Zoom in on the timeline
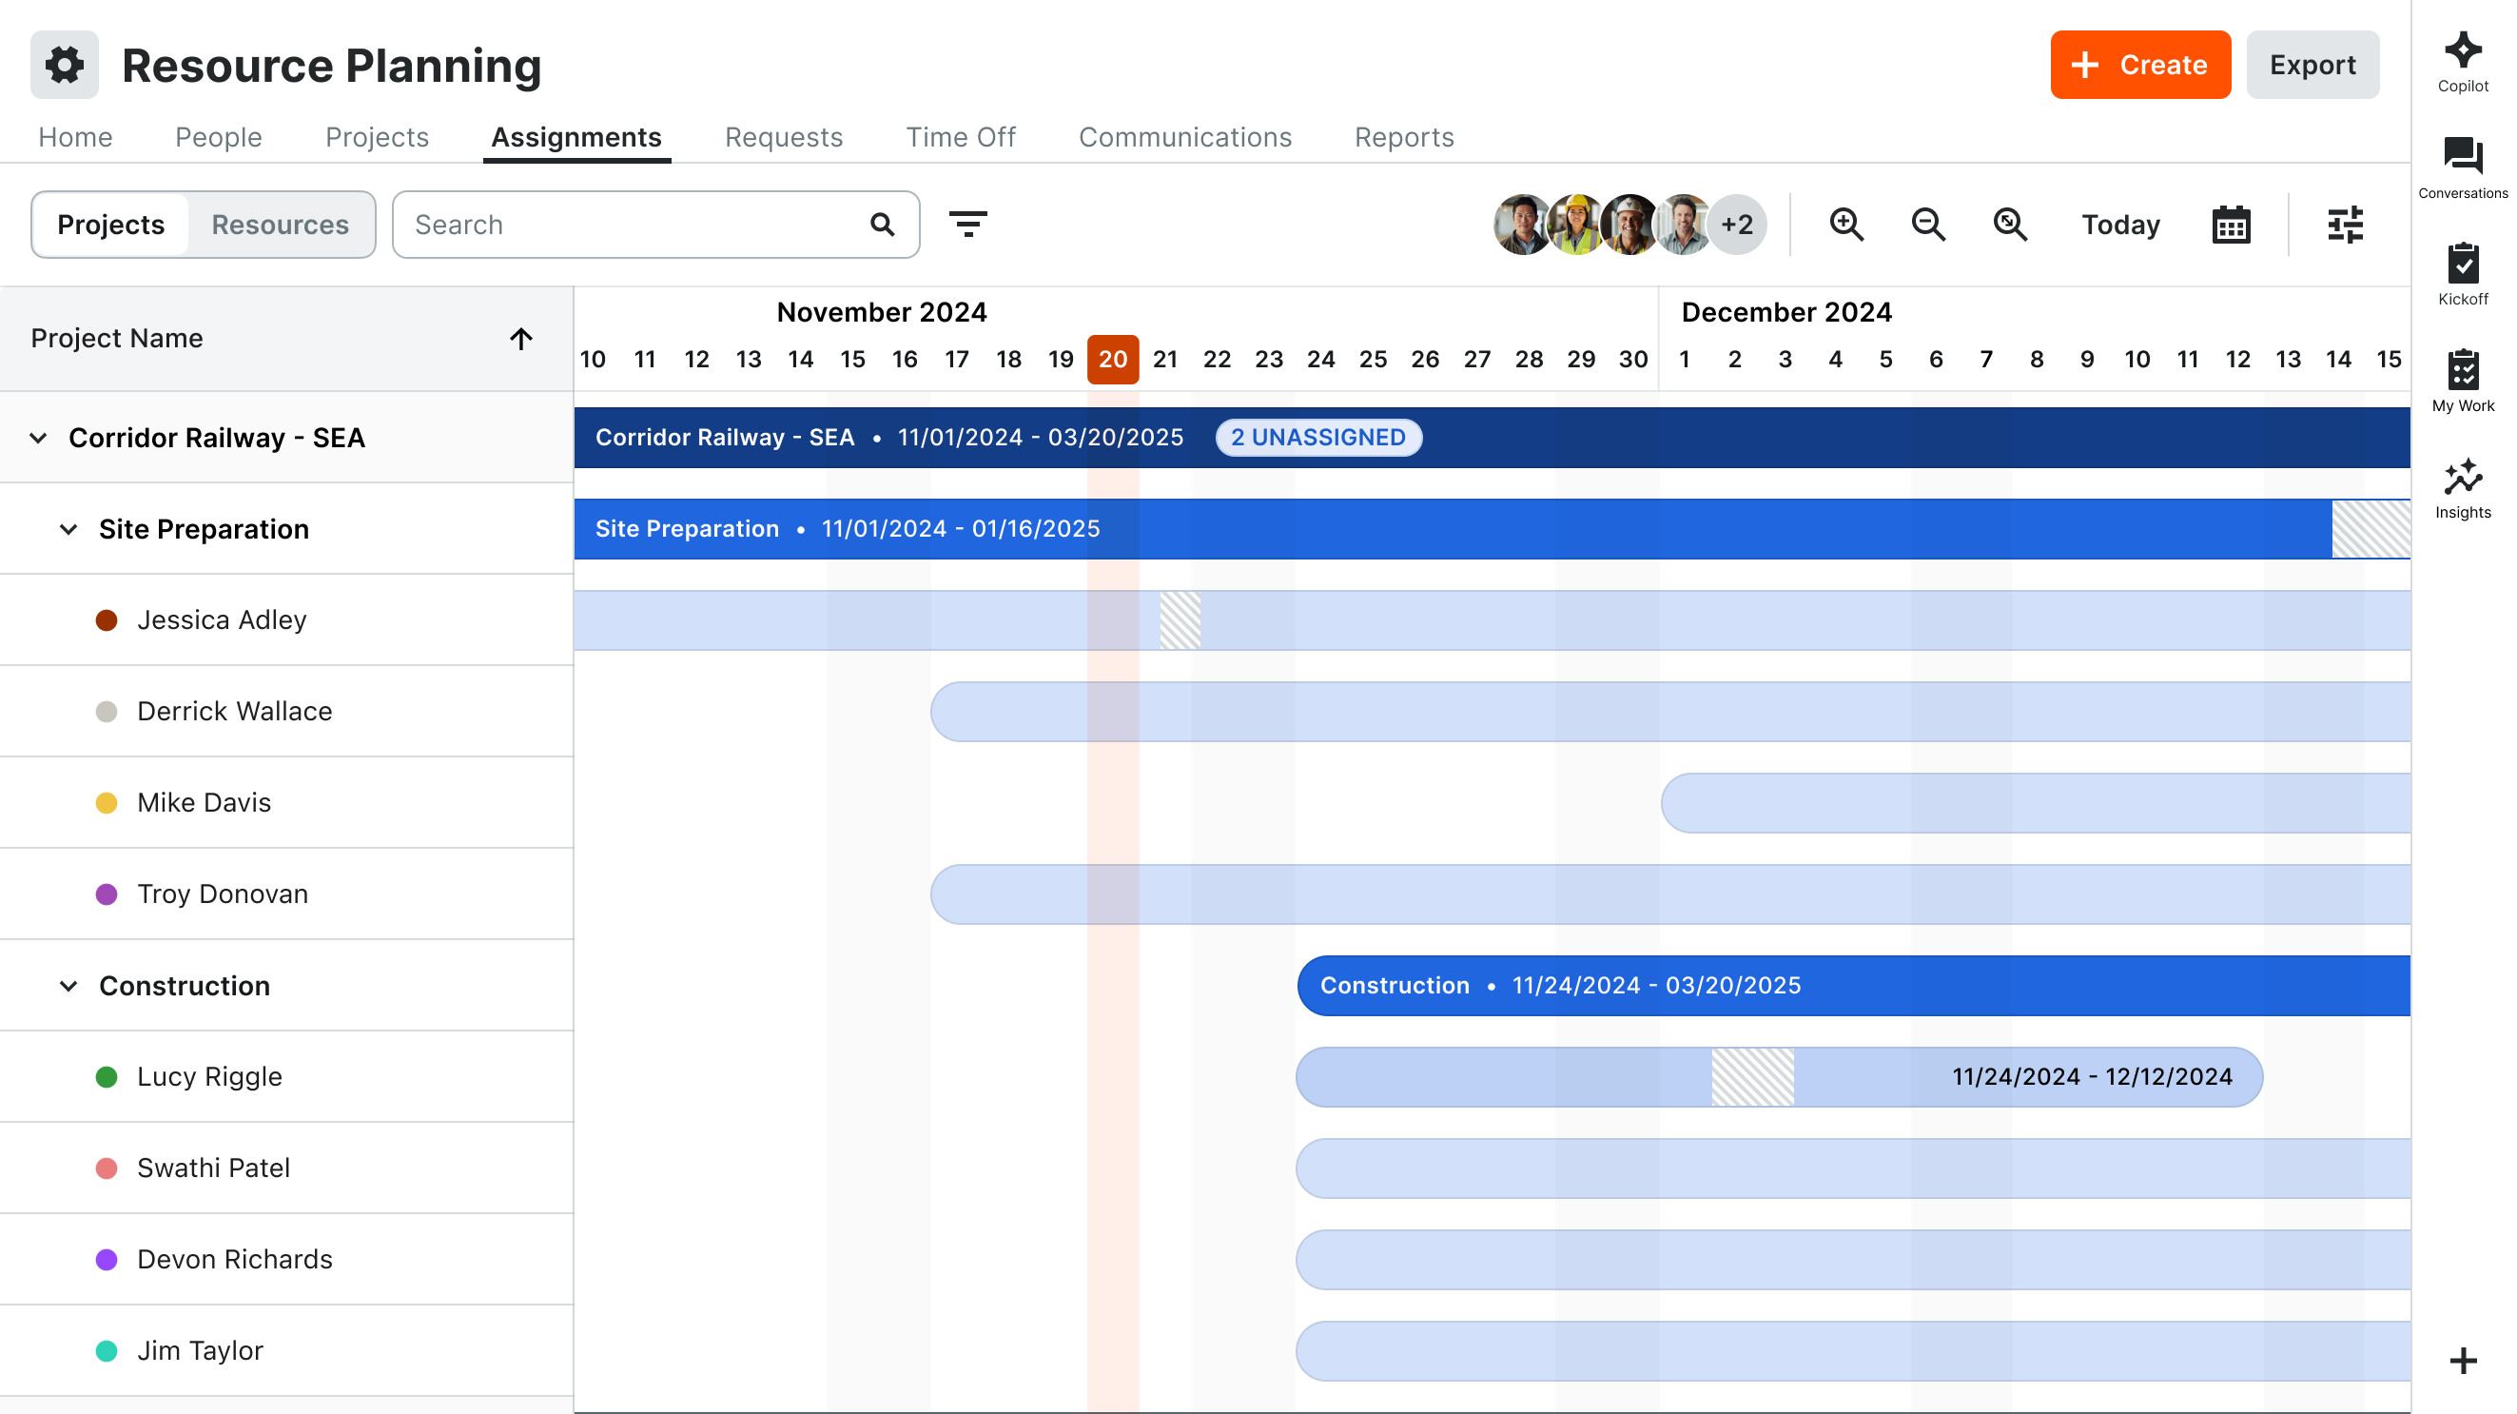Viewport: 2517px width, 1414px height. click(1846, 224)
